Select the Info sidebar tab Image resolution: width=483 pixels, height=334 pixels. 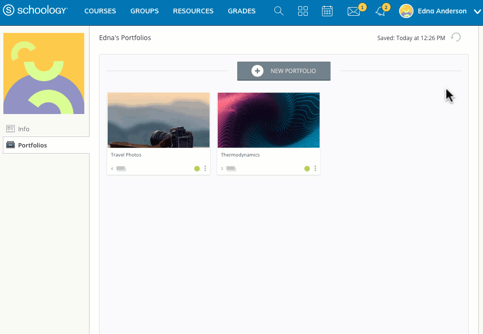point(46,129)
